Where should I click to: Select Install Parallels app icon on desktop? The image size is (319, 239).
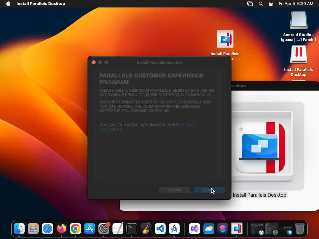(225, 39)
